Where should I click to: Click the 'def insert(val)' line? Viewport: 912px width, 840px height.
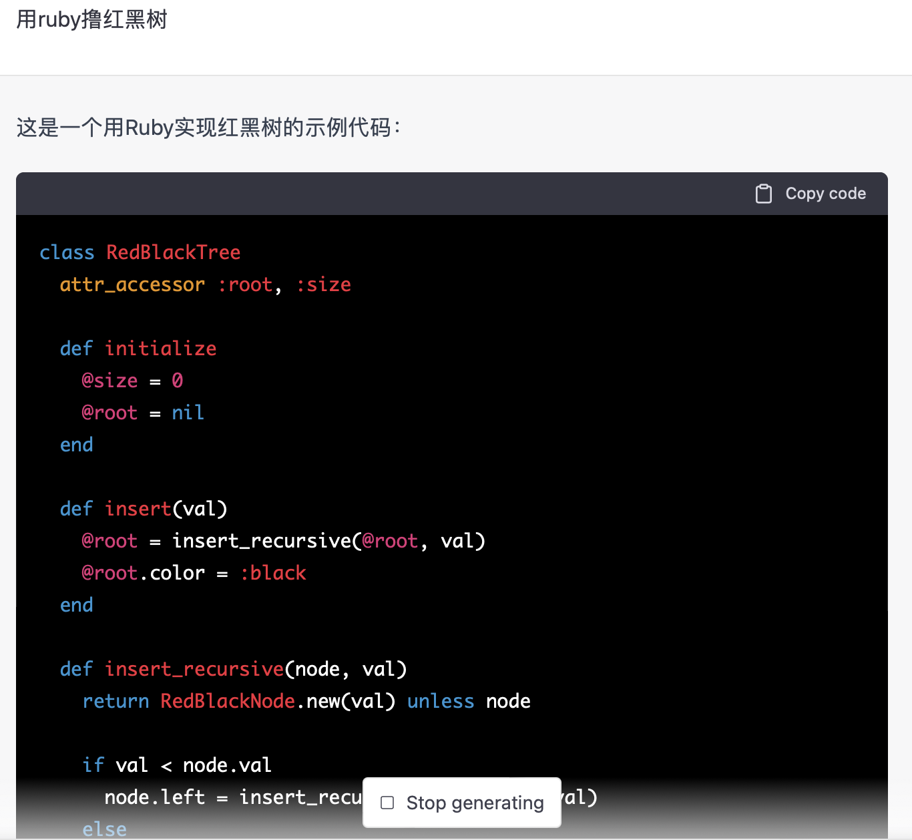(x=144, y=509)
